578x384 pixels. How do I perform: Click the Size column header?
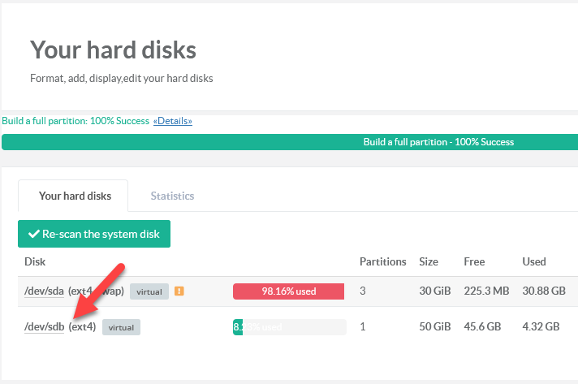point(428,261)
